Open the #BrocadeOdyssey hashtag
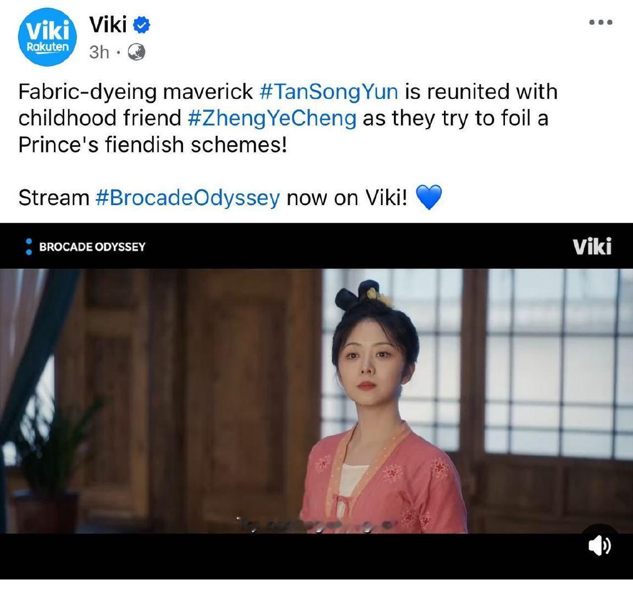The height and width of the screenshot is (594, 633). point(188,197)
